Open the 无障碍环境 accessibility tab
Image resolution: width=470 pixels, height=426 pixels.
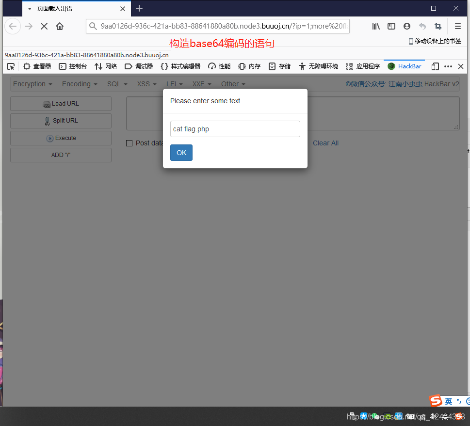click(318, 66)
